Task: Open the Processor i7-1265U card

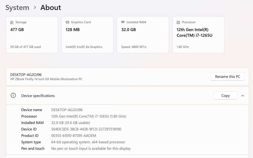Action: tap(198, 35)
